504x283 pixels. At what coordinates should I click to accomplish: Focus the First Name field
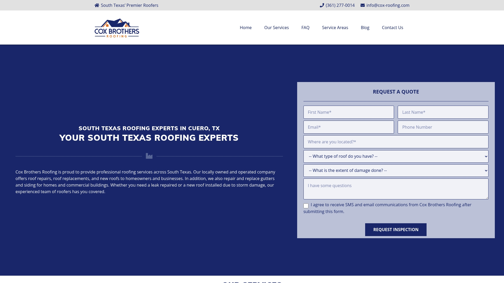coord(349,112)
